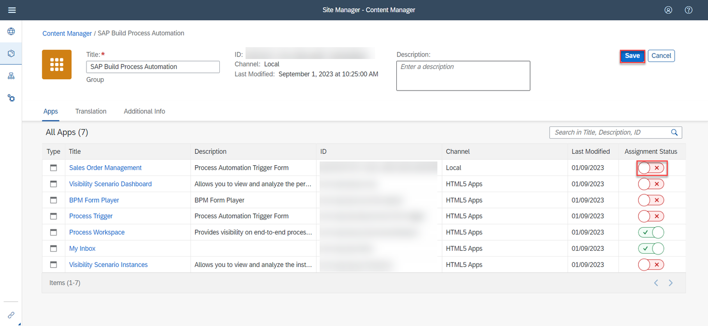The width and height of the screenshot is (708, 326).
Task: Click the Cancel button
Action: pyautogui.click(x=661, y=56)
